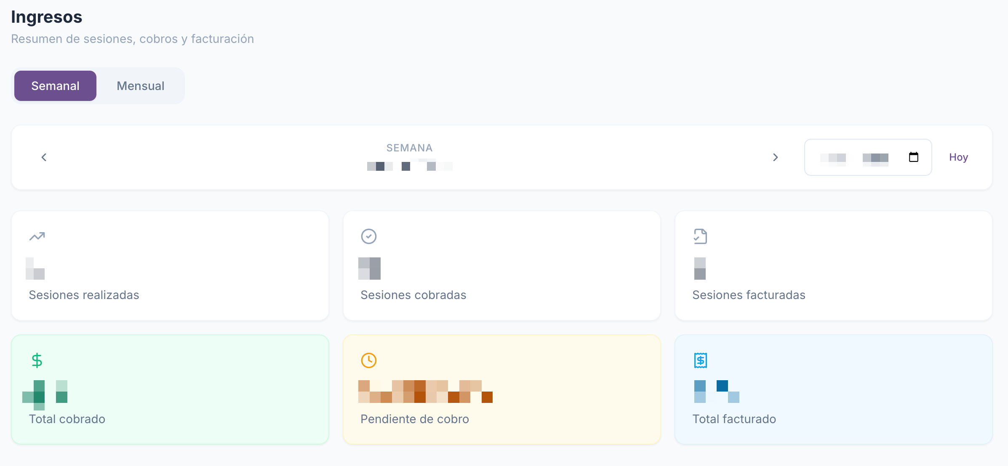Select the 'Pendiente de cobro' label
The height and width of the screenshot is (466, 1008).
[415, 419]
